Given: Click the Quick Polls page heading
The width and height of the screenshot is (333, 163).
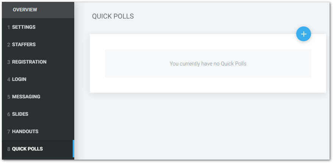Looking at the screenshot, I should 113,16.
